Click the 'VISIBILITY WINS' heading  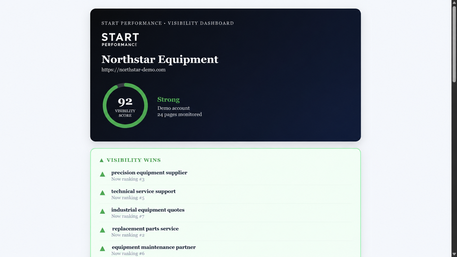coord(134,160)
